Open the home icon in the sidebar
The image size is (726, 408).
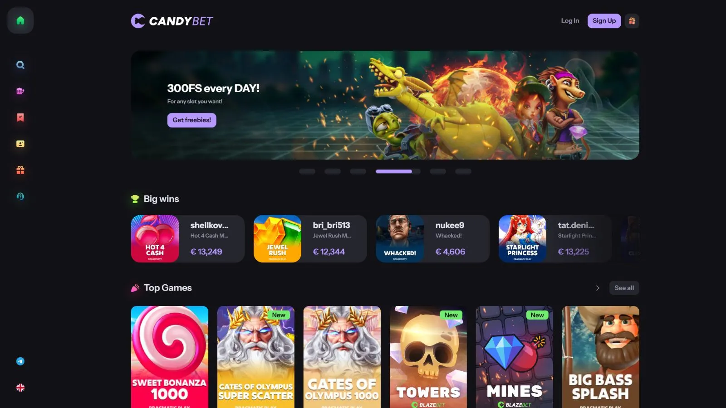(20, 20)
